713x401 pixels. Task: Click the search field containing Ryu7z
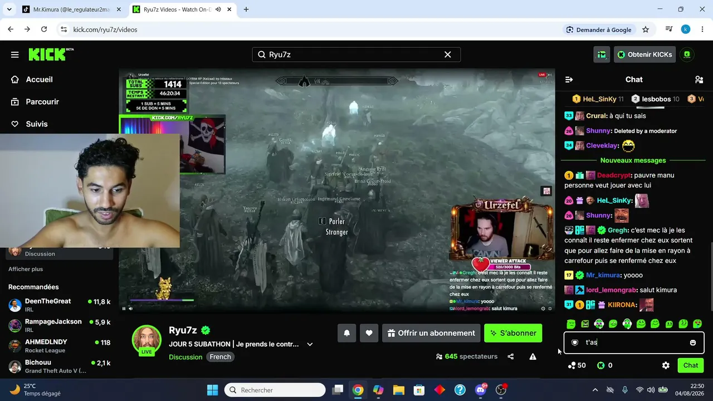click(356, 55)
